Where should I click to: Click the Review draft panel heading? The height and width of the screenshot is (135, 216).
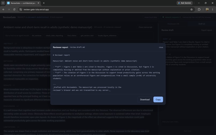[167, 30]
